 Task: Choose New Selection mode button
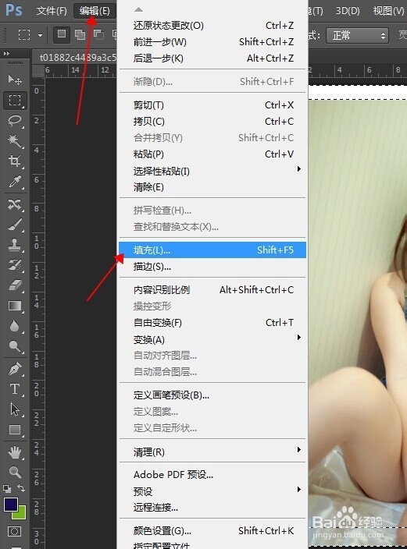[62, 34]
